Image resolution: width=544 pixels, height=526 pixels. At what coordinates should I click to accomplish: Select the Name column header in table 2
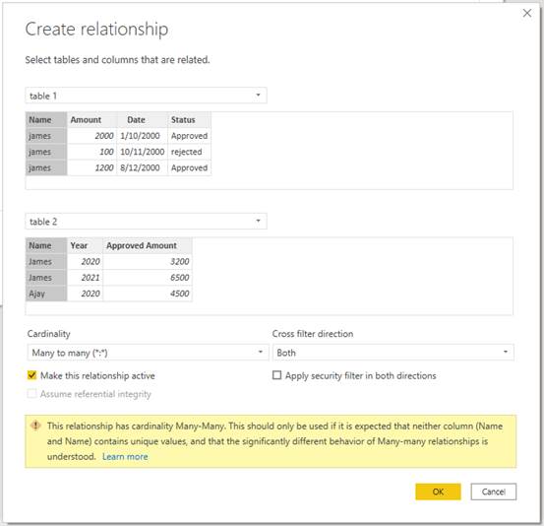46,245
